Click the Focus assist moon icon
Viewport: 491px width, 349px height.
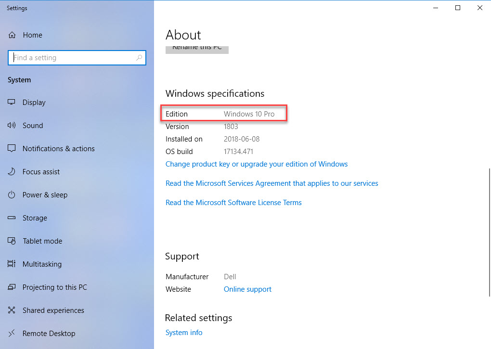click(x=12, y=172)
